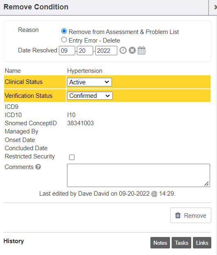This screenshot has width=217, height=255.
Task: Grab the Comments box resize handle
Action: (207, 184)
